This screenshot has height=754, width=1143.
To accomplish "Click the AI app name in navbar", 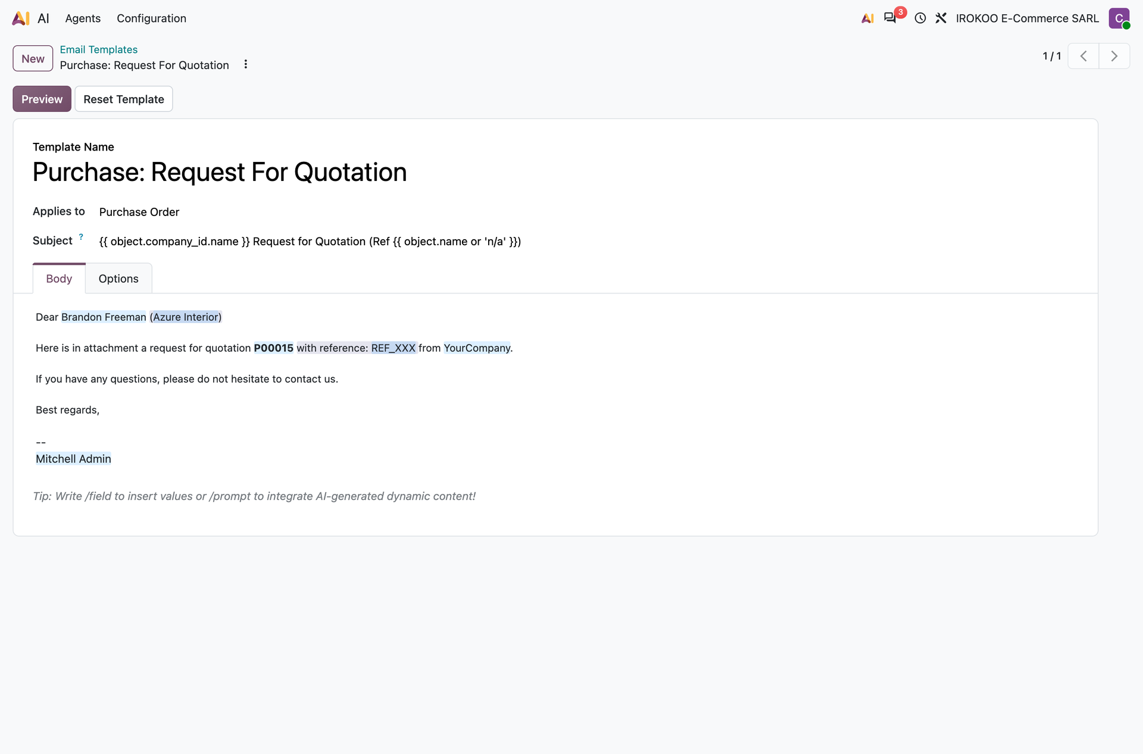I will tap(43, 18).
